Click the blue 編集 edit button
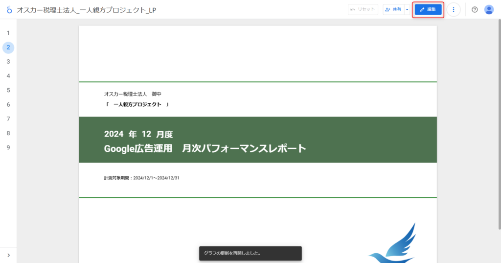 (428, 10)
